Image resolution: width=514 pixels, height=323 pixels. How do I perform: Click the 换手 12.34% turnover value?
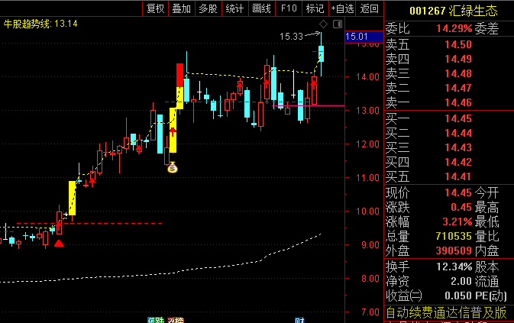point(454,266)
